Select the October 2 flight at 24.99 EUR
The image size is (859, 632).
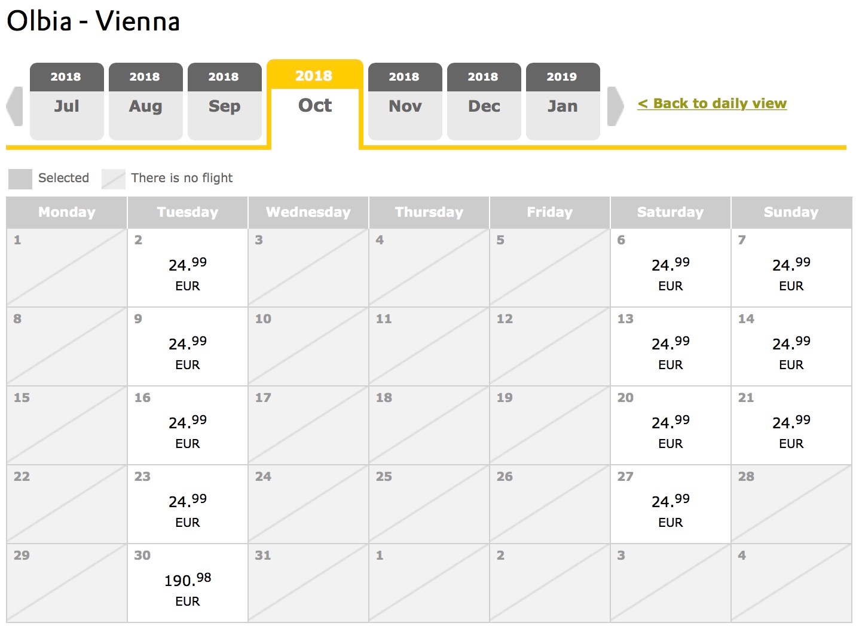(188, 268)
